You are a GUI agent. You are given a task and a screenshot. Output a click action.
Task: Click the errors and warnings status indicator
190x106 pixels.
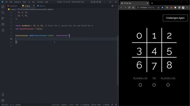click(5, 105)
